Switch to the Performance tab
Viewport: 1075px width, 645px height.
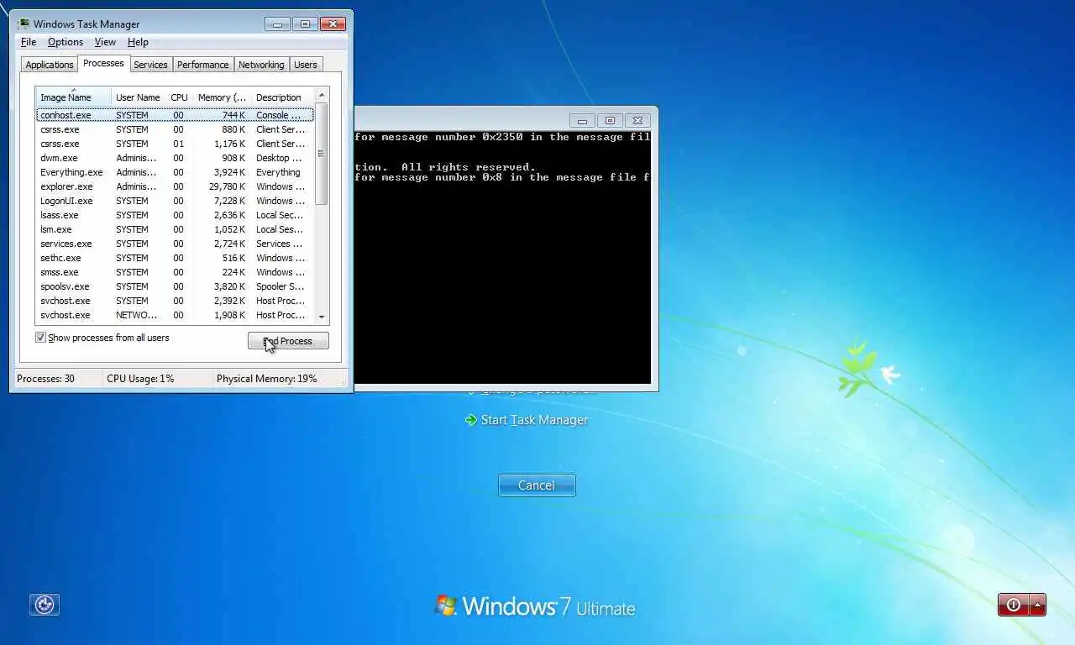[202, 65]
